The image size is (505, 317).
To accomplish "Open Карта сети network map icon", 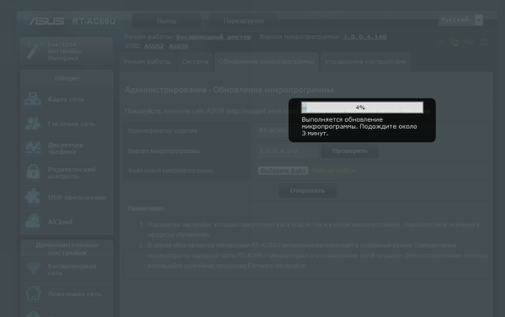I will (x=33, y=99).
